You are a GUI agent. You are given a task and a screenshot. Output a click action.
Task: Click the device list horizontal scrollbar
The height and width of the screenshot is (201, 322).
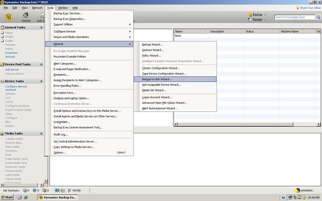(x=235, y=124)
